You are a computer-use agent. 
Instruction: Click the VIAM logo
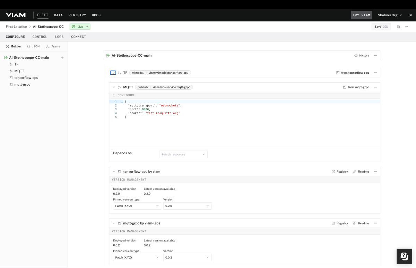click(16, 15)
